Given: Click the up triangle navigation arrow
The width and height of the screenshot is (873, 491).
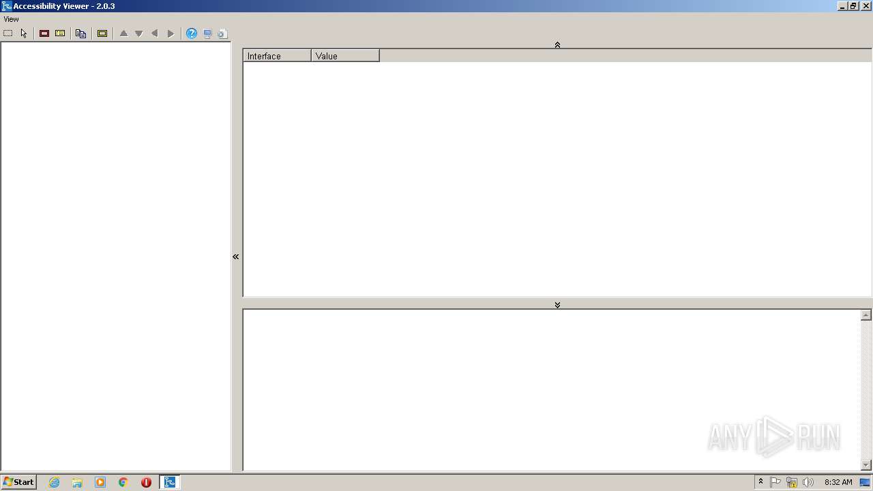Looking at the screenshot, I should 123,33.
